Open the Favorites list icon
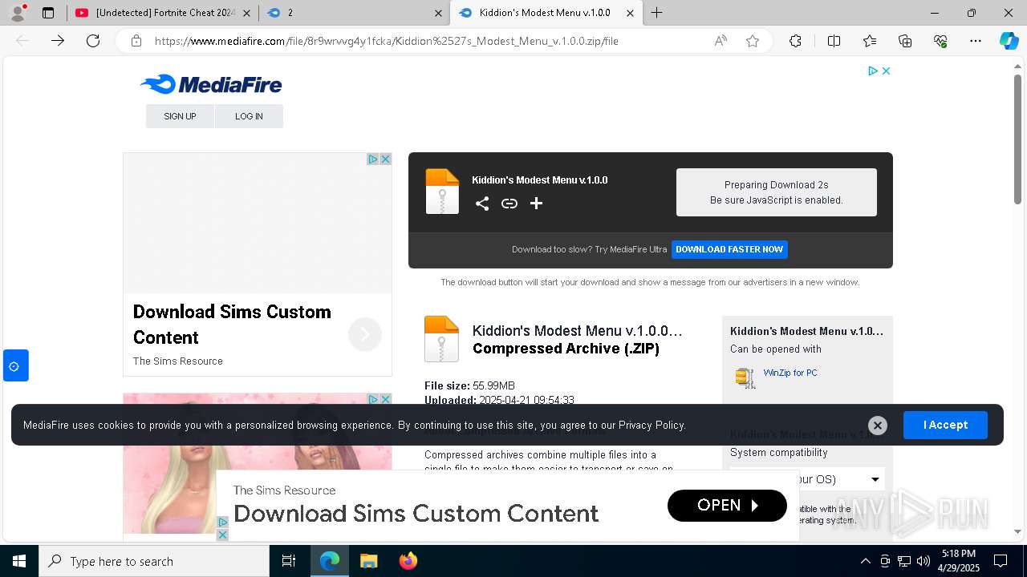 pyautogui.click(x=870, y=41)
